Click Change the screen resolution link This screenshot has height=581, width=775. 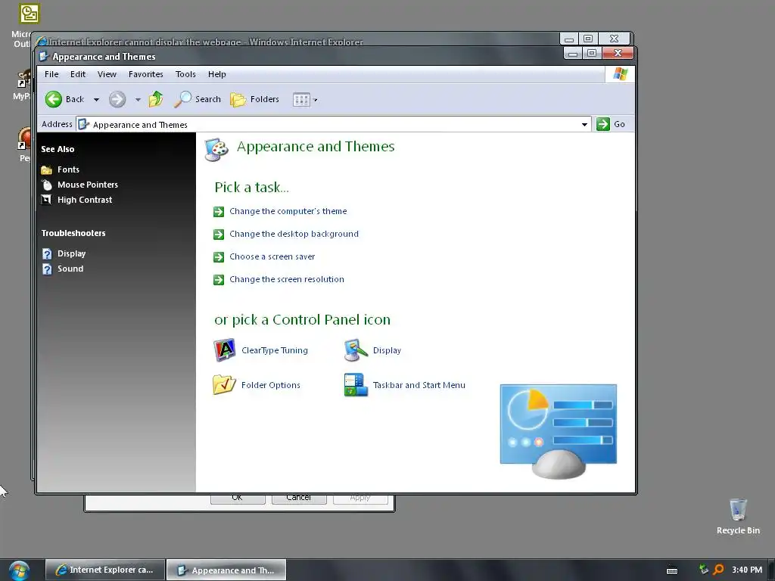(287, 280)
